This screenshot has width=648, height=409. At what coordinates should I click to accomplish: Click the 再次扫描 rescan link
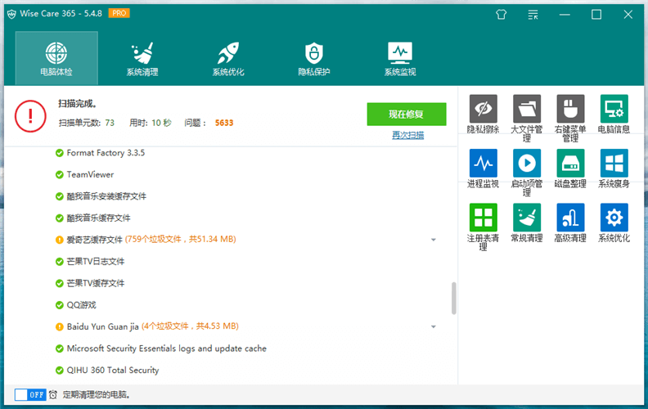pyautogui.click(x=407, y=135)
